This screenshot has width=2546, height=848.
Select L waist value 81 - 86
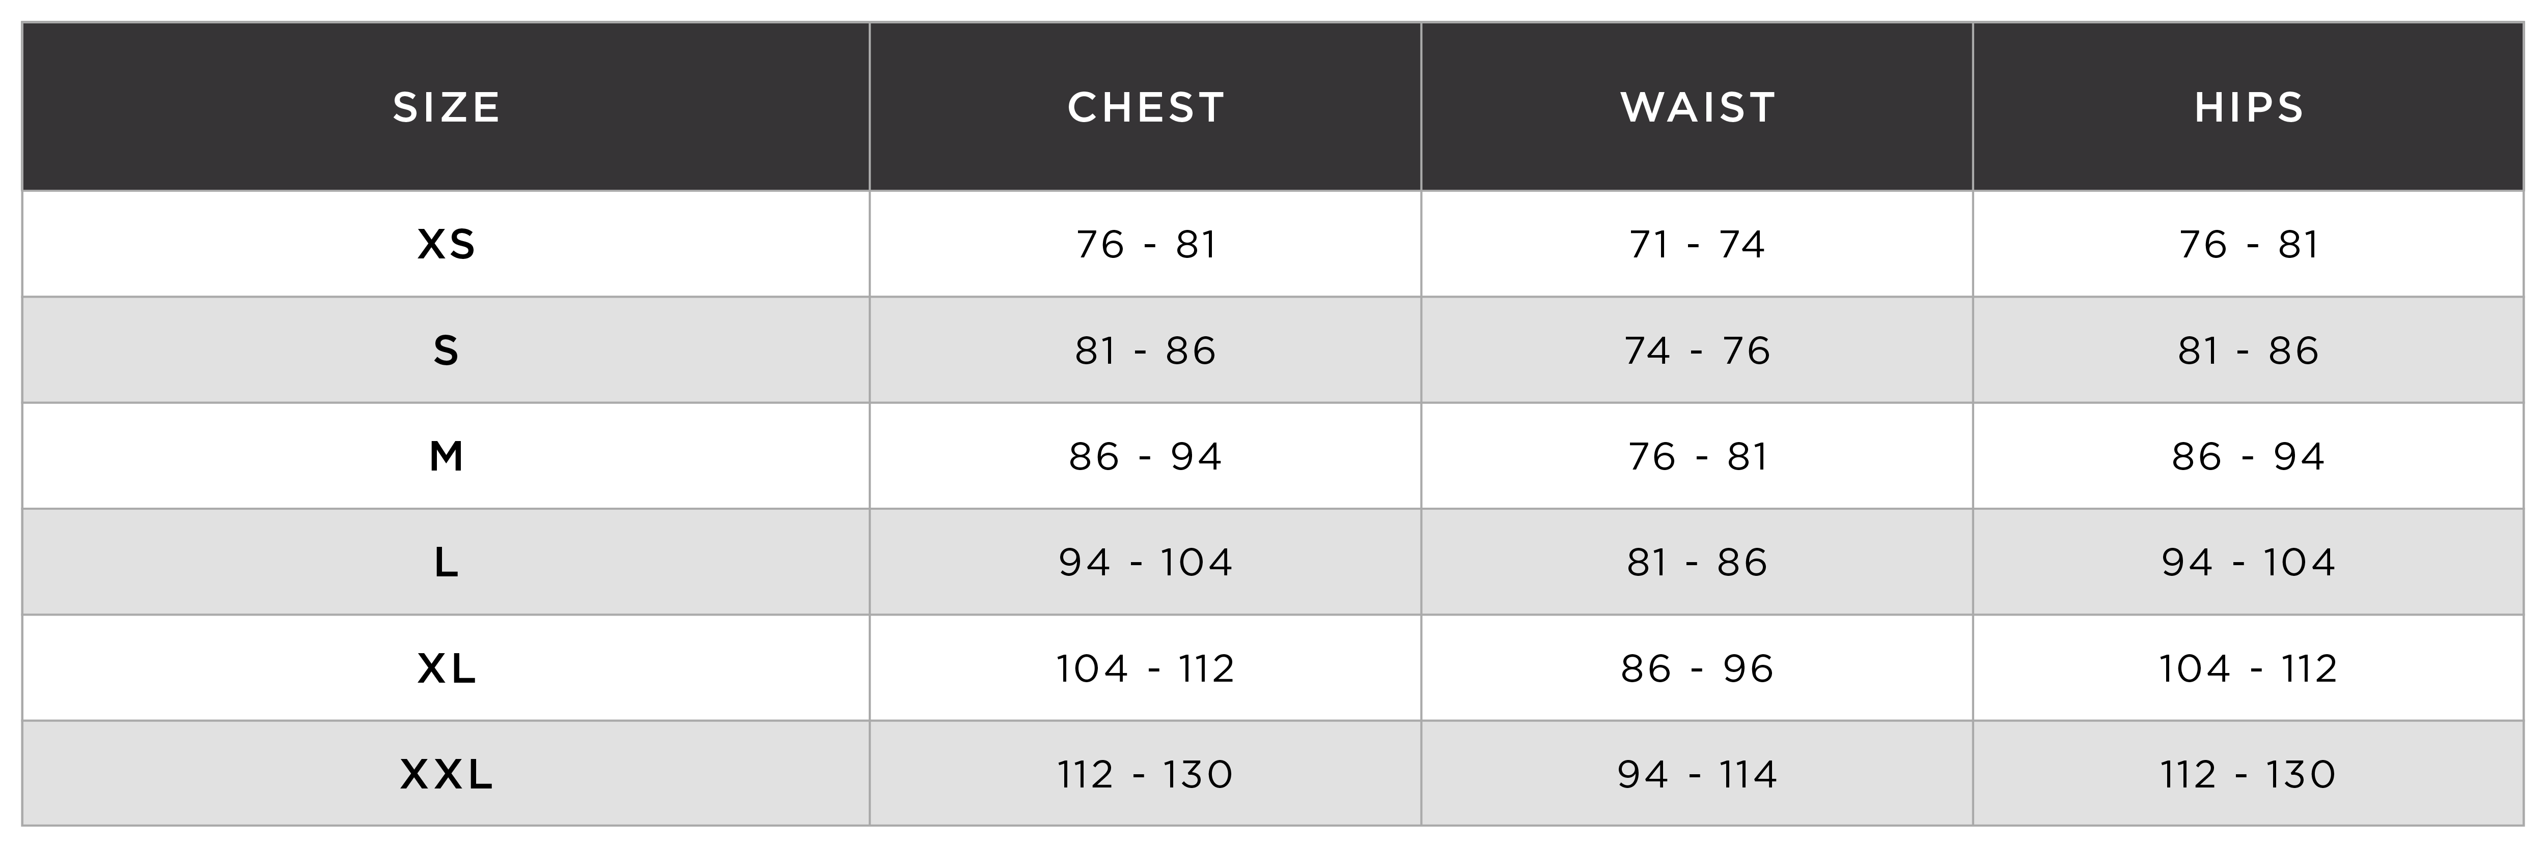[x=1697, y=563]
